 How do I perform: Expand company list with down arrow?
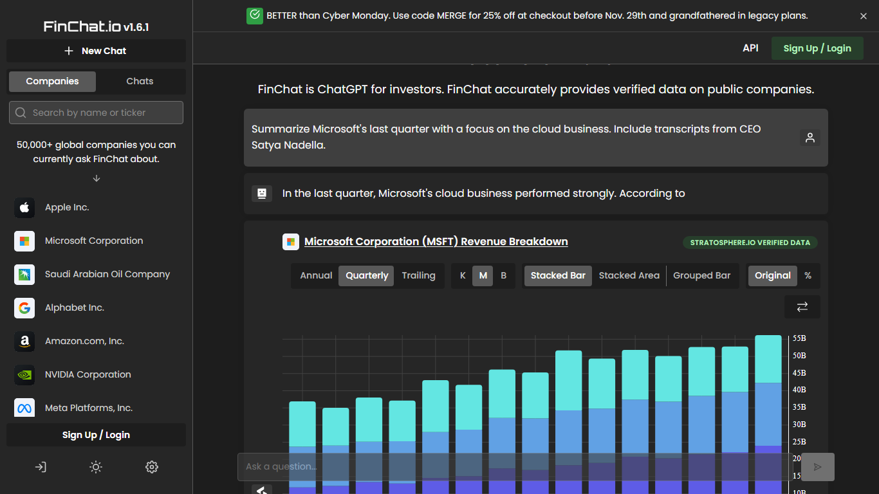click(x=97, y=178)
